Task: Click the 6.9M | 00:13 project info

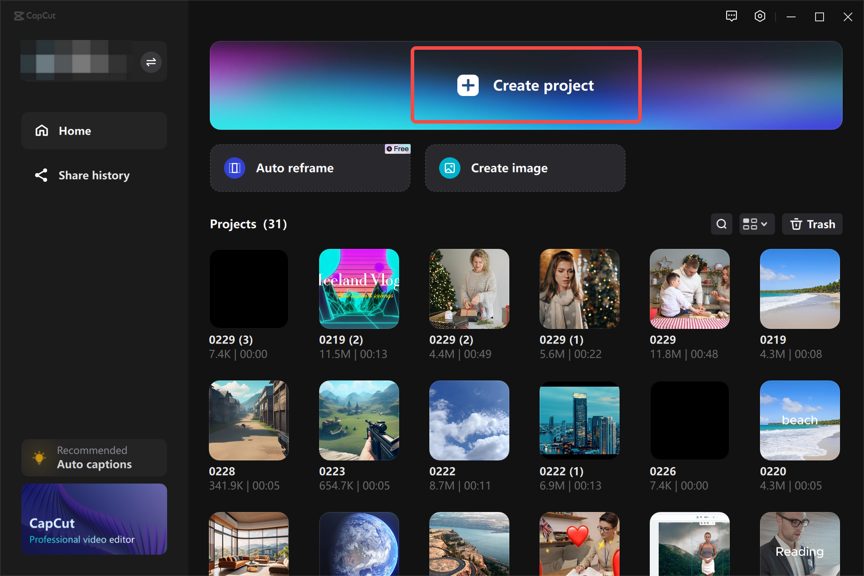Action: [571, 486]
